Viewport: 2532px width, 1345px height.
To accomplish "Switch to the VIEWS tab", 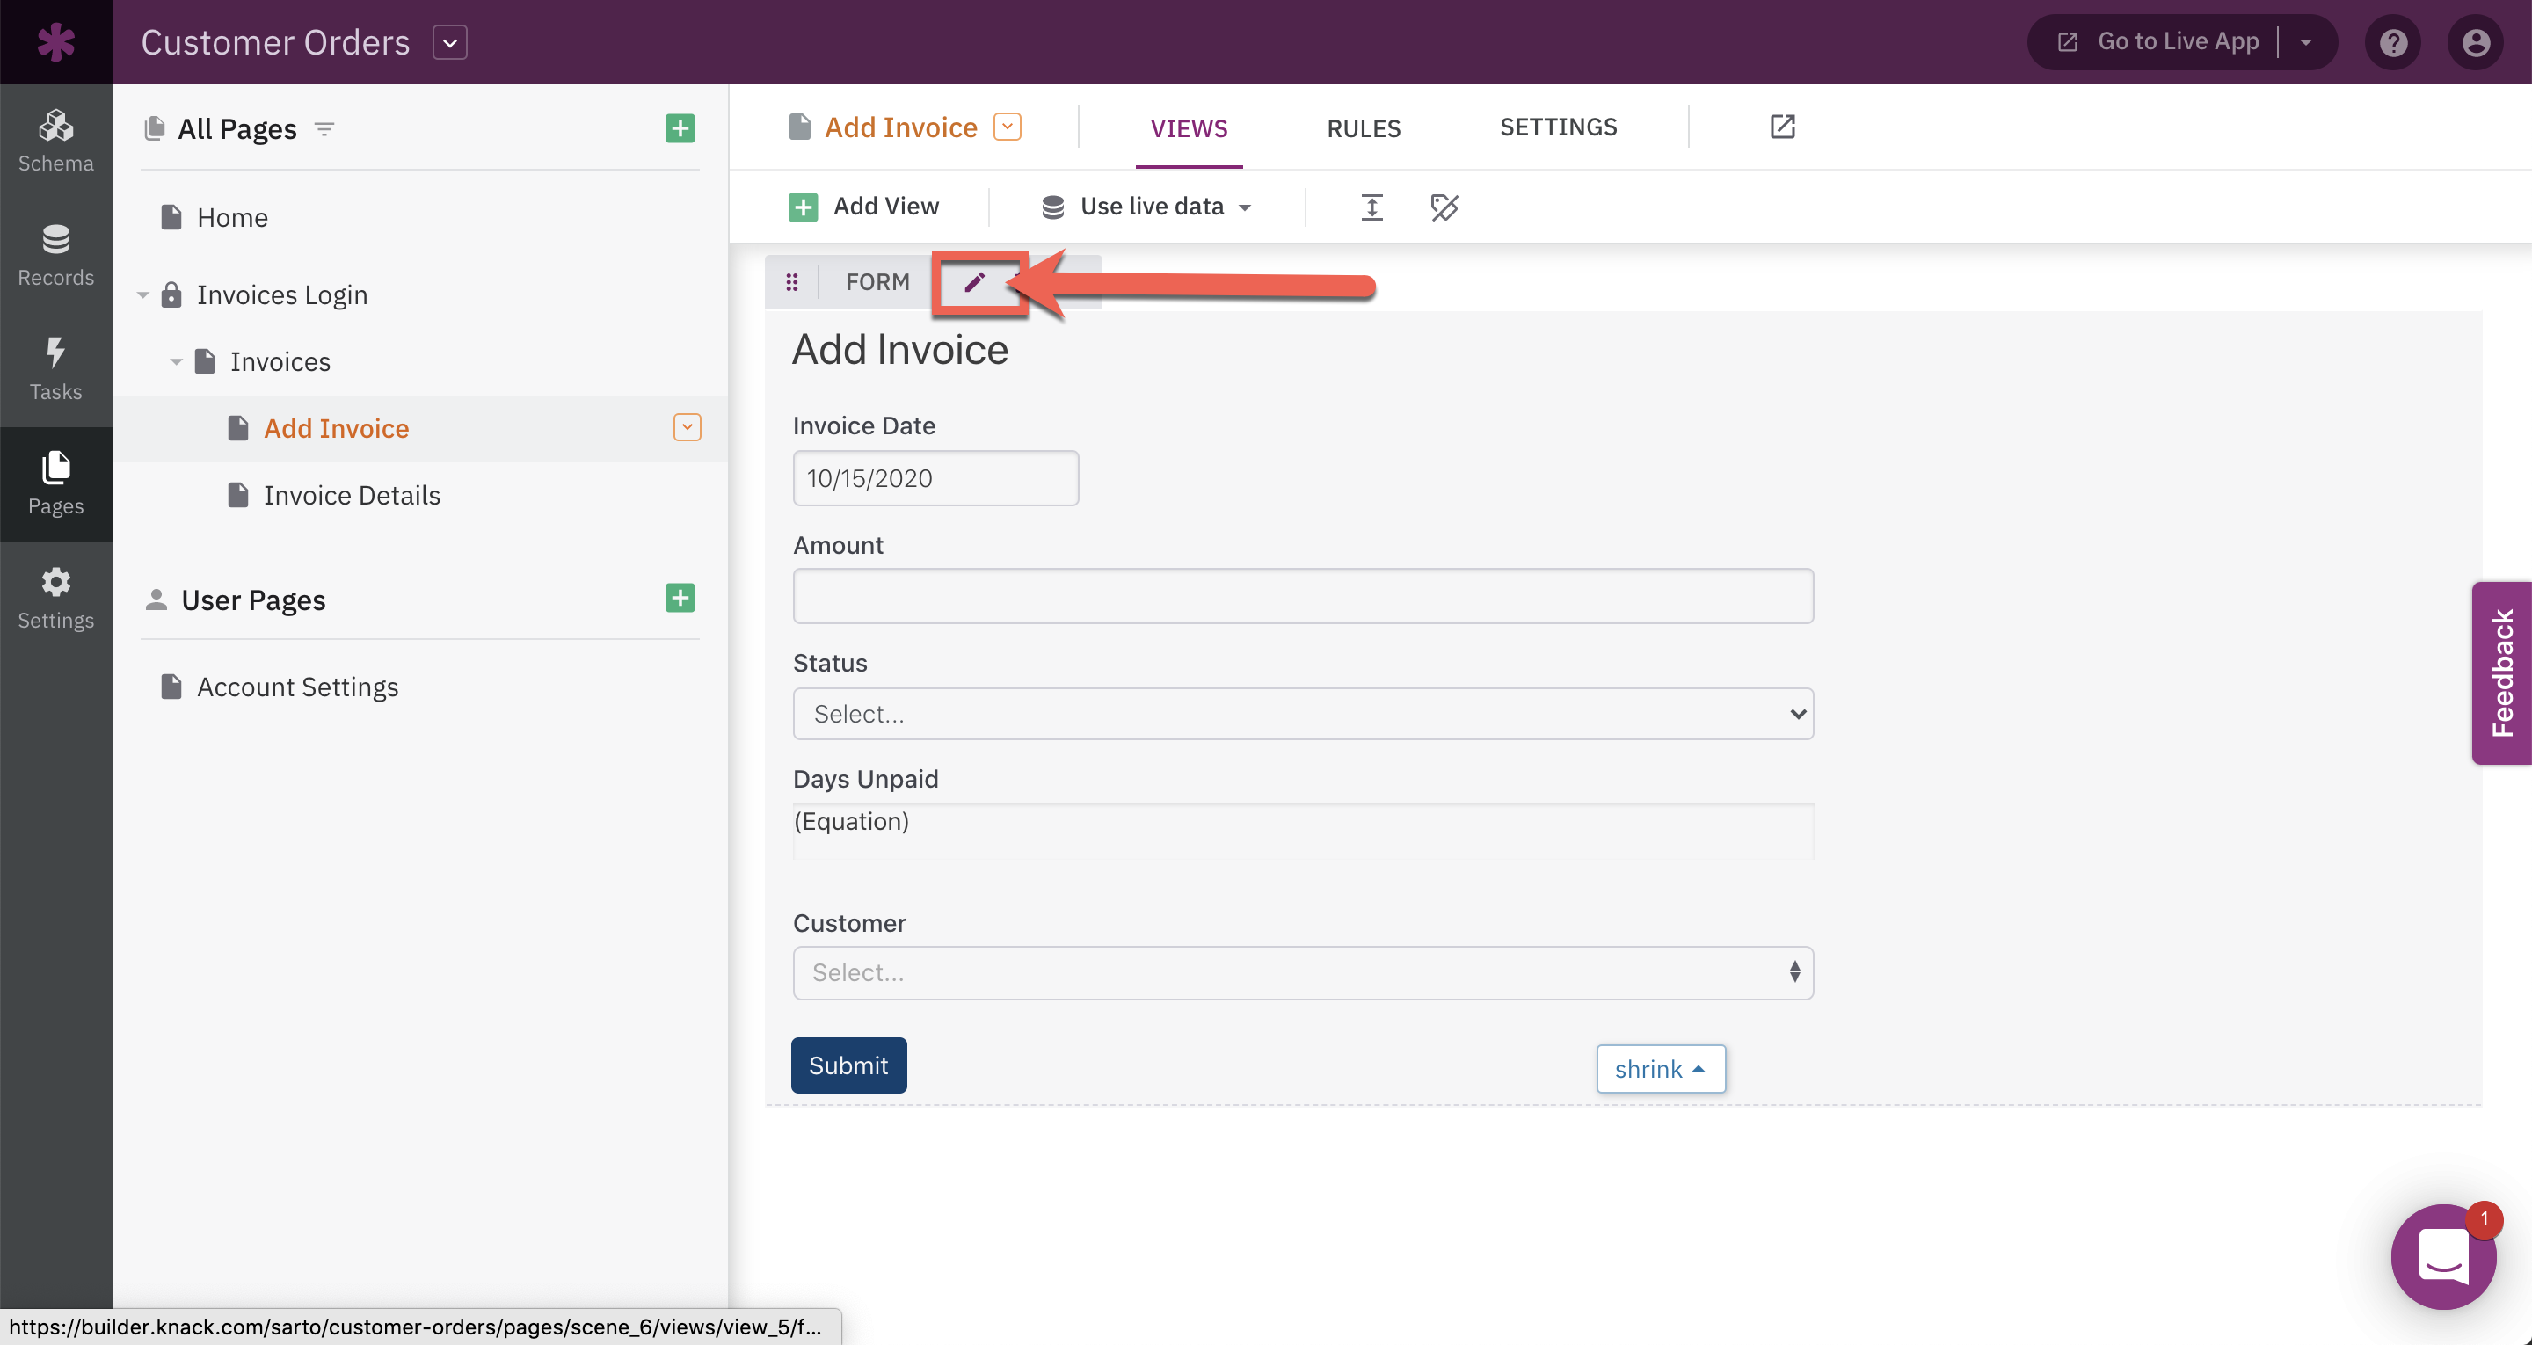I will tap(1189, 127).
